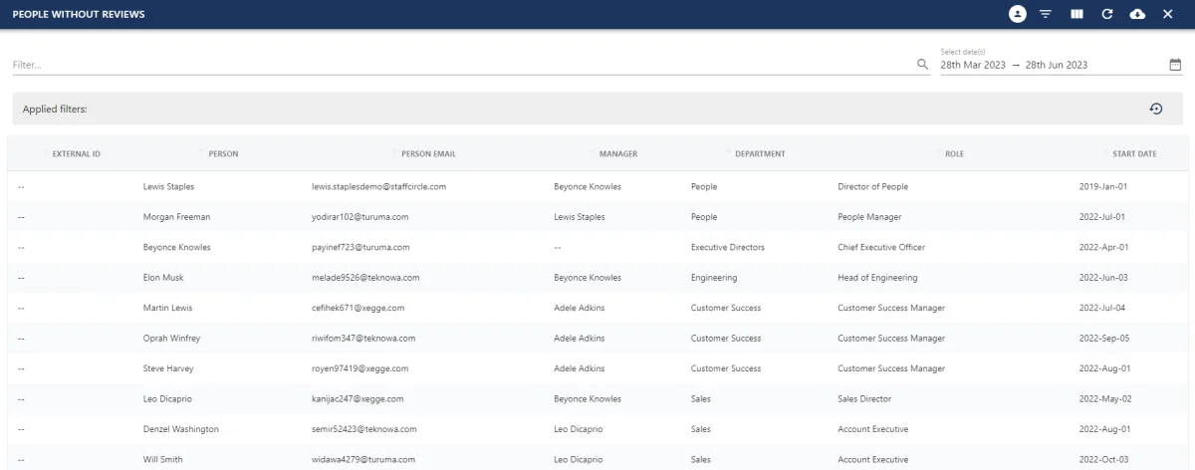Image resolution: width=1195 pixels, height=470 pixels.
Task: Click start date 2022-May-02
Action: [1105, 398]
